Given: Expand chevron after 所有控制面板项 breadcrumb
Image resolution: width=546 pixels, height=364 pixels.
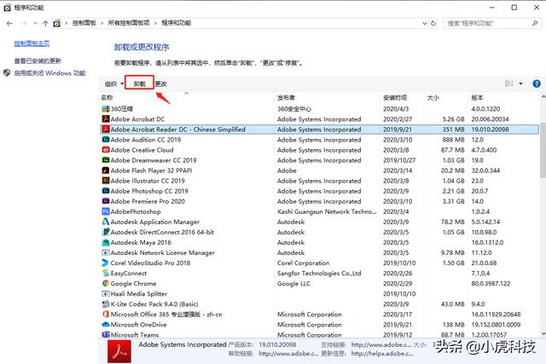Looking at the screenshot, I should coord(155,23).
